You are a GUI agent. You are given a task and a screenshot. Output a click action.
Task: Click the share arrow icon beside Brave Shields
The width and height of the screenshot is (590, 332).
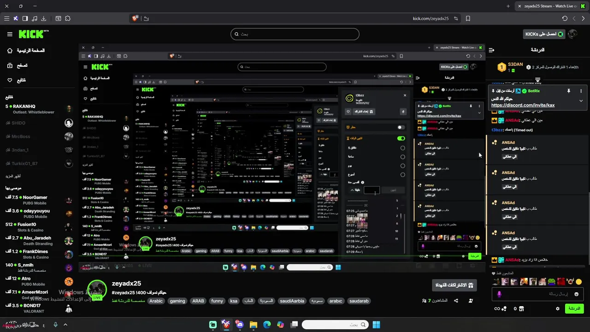(x=146, y=18)
